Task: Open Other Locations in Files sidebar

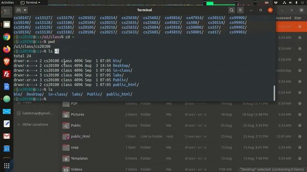Action: pyautogui.click(x=33, y=124)
